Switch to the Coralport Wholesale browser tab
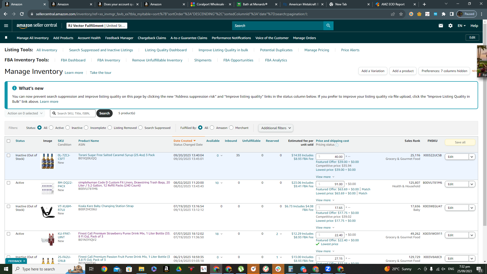 tap(211, 4)
